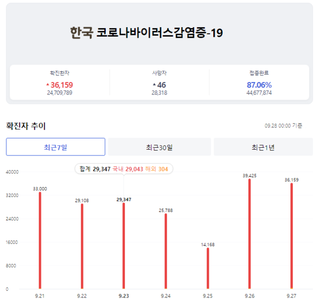Click the 한국 코로나바이러스감염증-19 title

click(147, 32)
